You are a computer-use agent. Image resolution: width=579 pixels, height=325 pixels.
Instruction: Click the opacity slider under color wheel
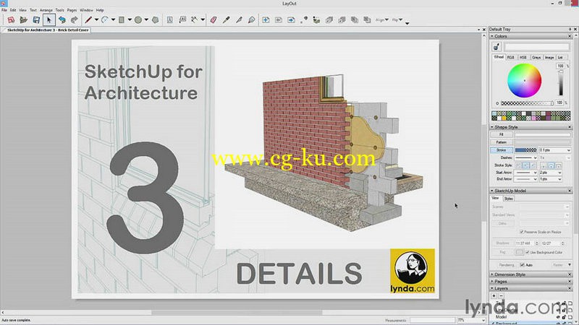coord(527,103)
